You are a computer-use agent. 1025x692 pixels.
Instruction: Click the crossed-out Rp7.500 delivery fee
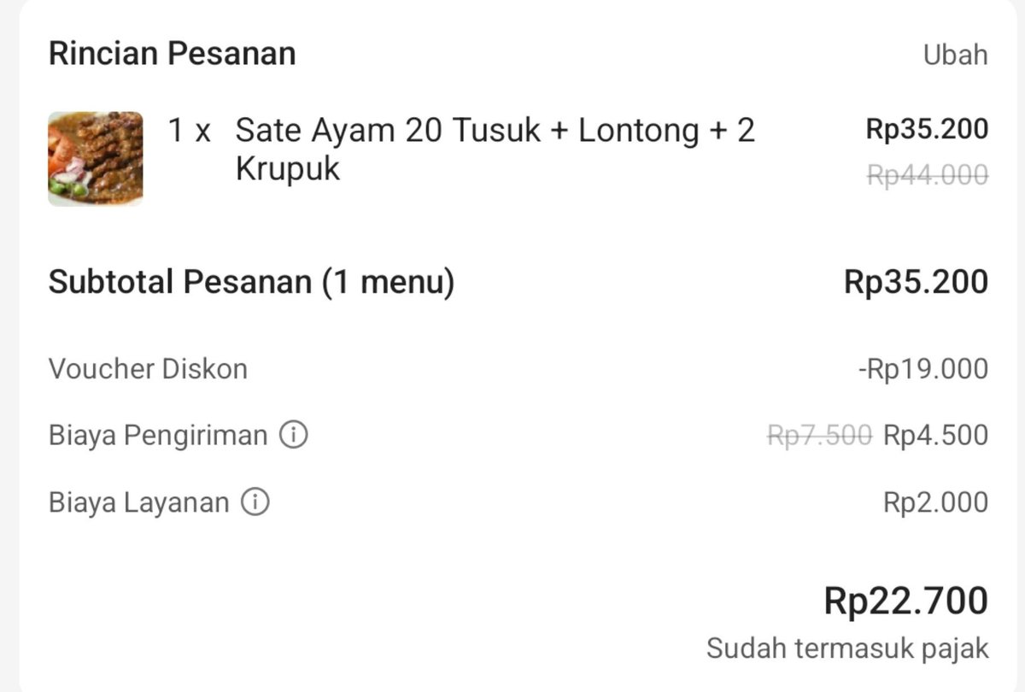[x=819, y=436]
